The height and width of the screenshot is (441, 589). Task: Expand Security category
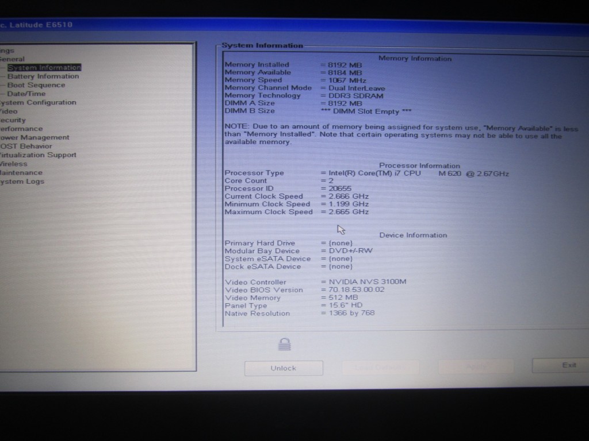[x=13, y=120]
